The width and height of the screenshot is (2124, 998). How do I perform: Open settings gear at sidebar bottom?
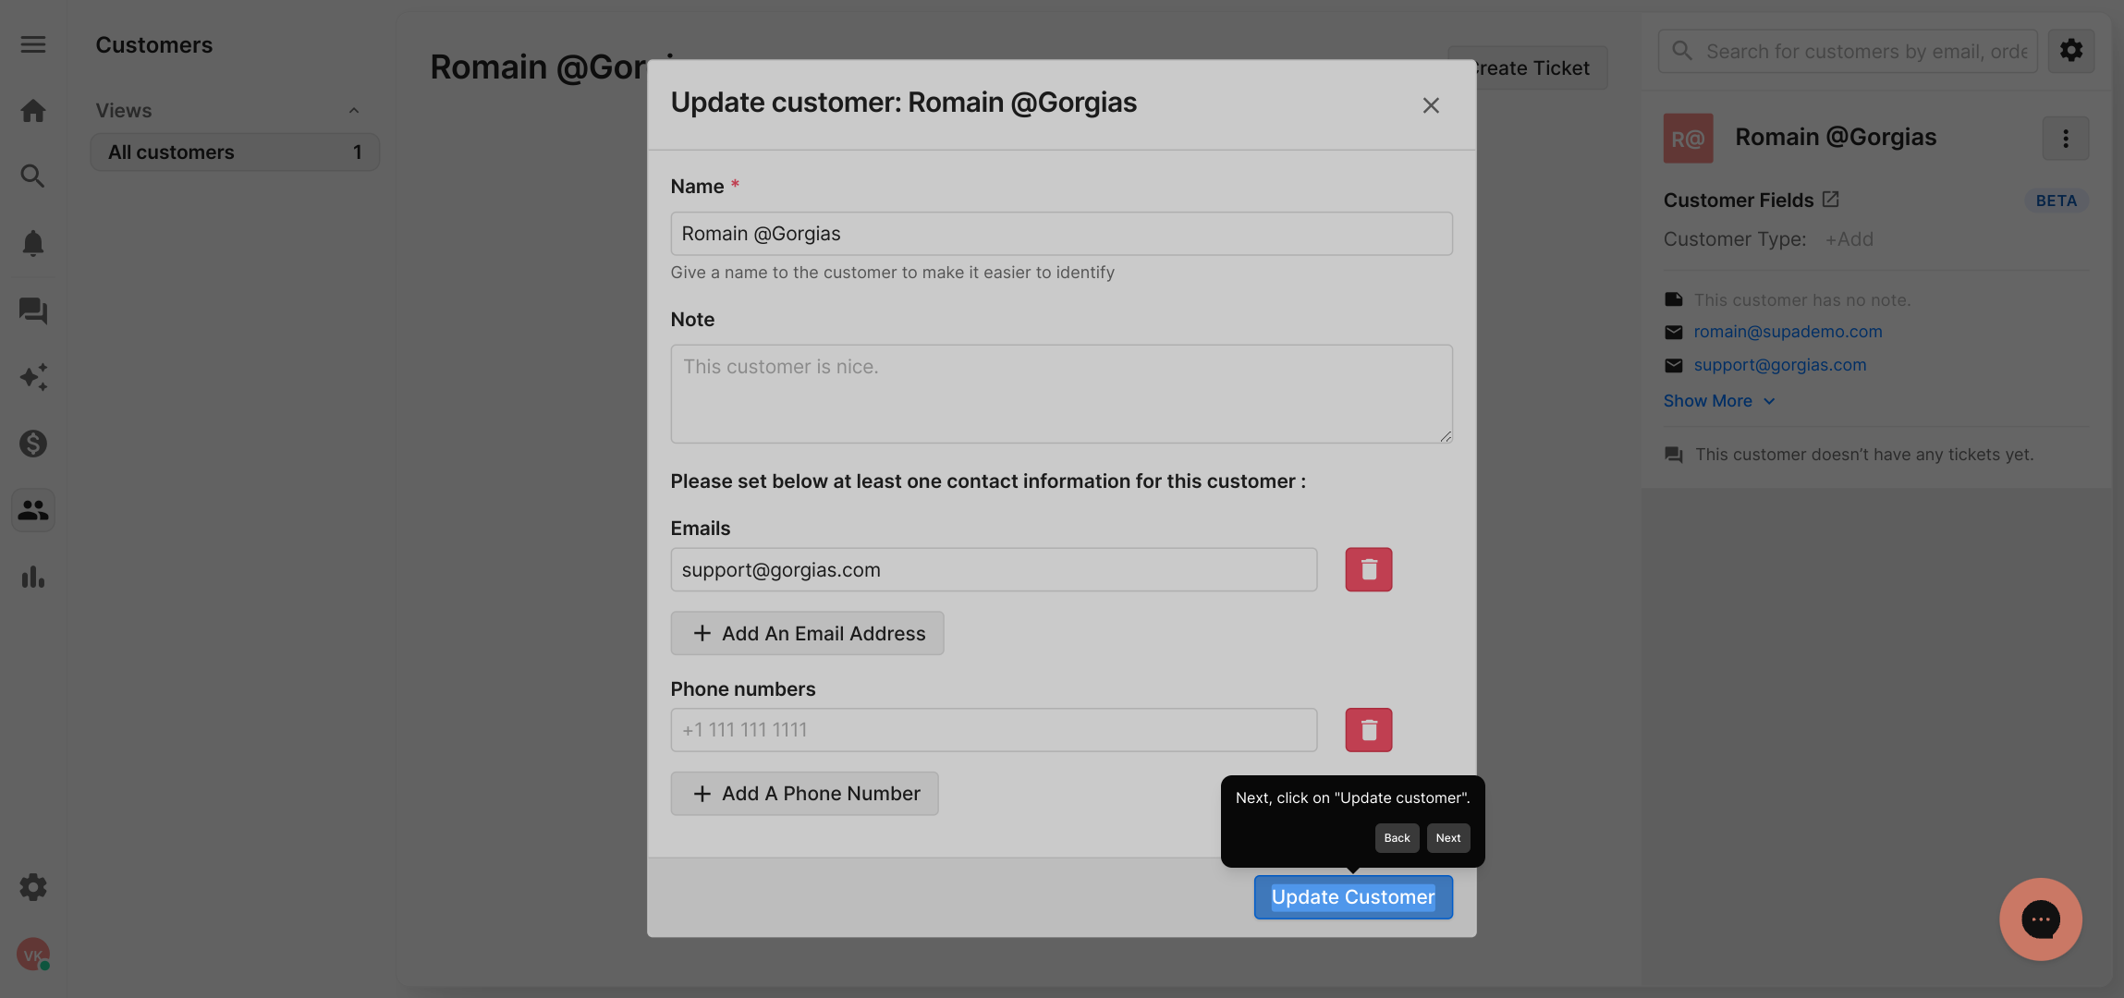(x=33, y=887)
